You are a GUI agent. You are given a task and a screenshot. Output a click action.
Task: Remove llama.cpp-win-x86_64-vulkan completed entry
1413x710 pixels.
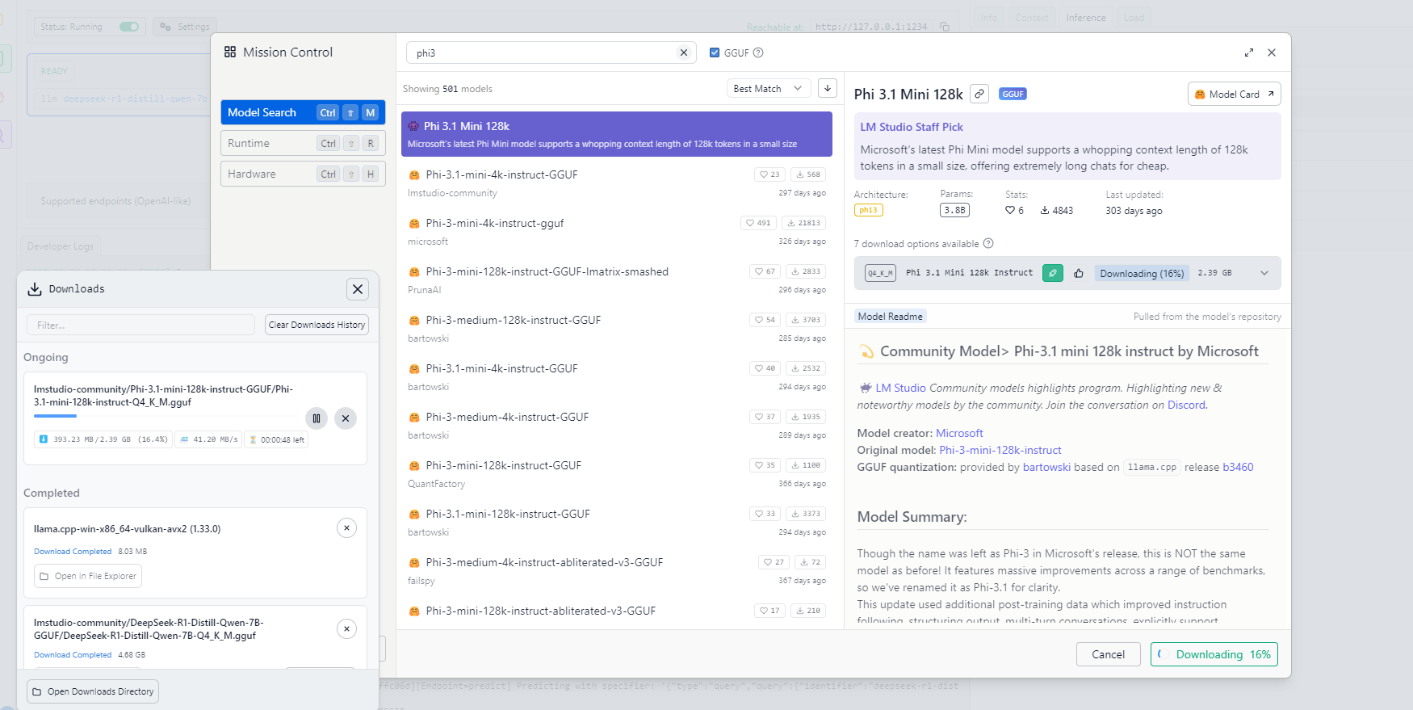pos(346,528)
